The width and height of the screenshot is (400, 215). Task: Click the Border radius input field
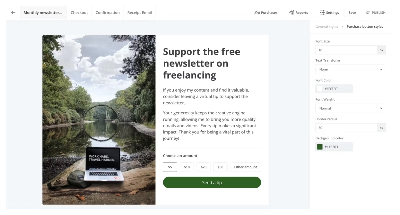point(346,128)
